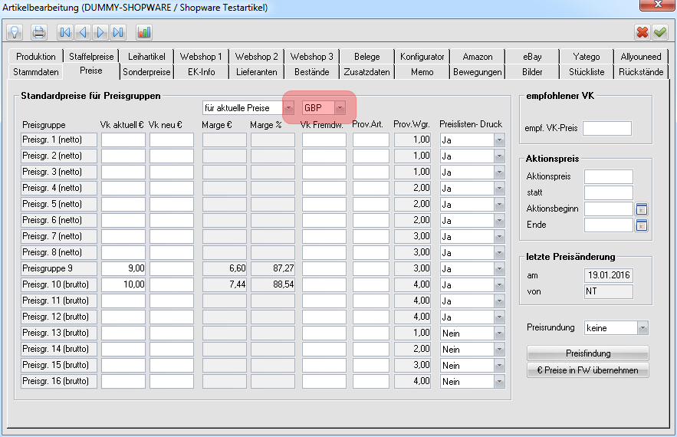
Task: Click Vk aktuell field for Preisgr. 1
Action: tap(123, 140)
